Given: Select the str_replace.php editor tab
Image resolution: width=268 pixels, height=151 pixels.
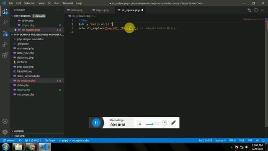Looking at the screenshot, I should coord(130,10).
